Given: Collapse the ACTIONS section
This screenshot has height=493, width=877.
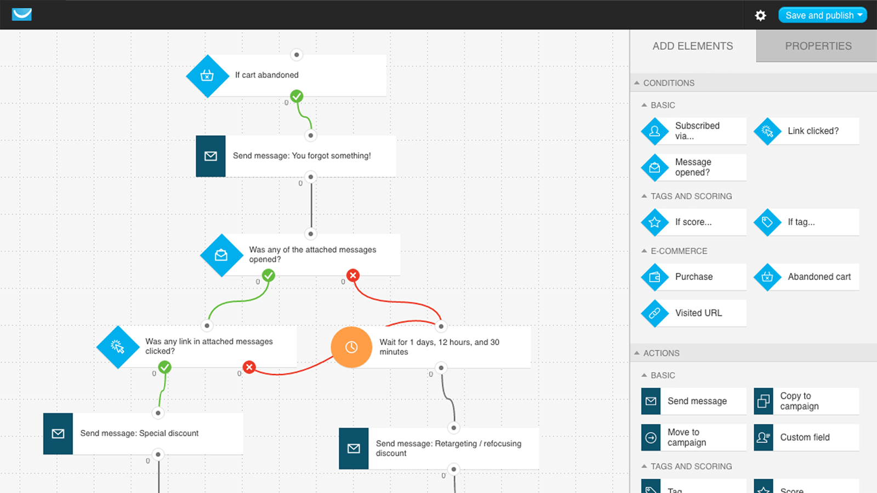Looking at the screenshot, I should tap(637, 353).
